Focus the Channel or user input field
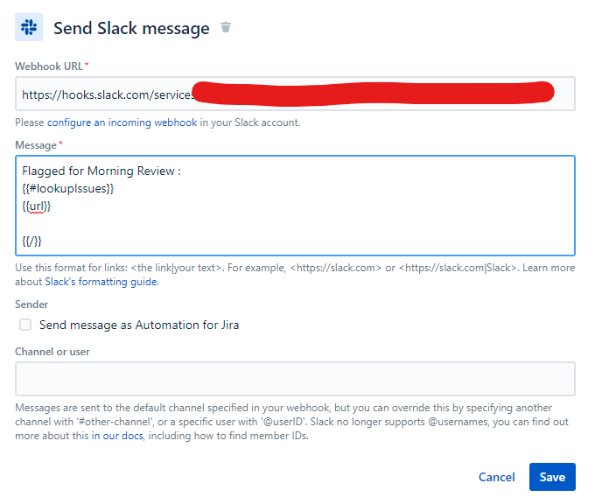Screen dimensions: 595x504 click(295, 379)
